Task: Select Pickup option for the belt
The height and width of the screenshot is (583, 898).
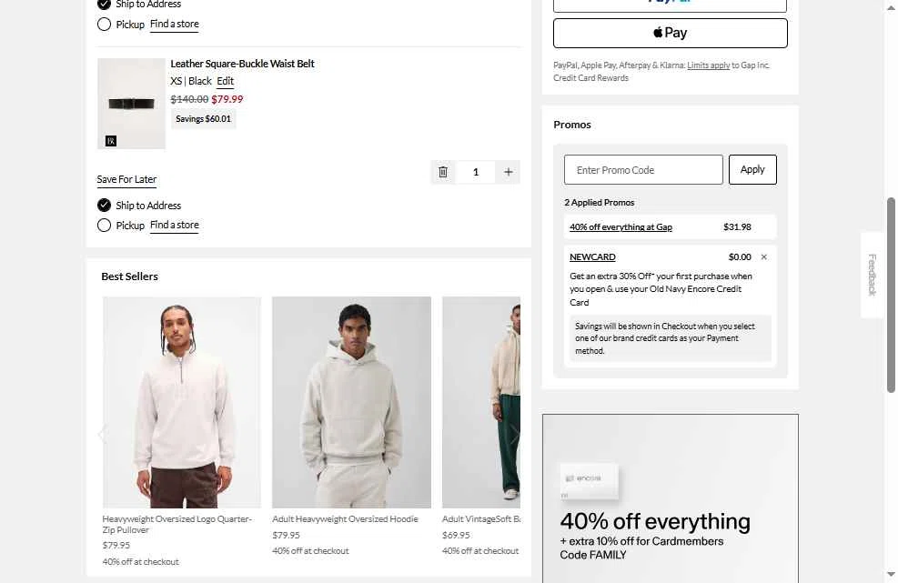Action: (x=105, y=226)
